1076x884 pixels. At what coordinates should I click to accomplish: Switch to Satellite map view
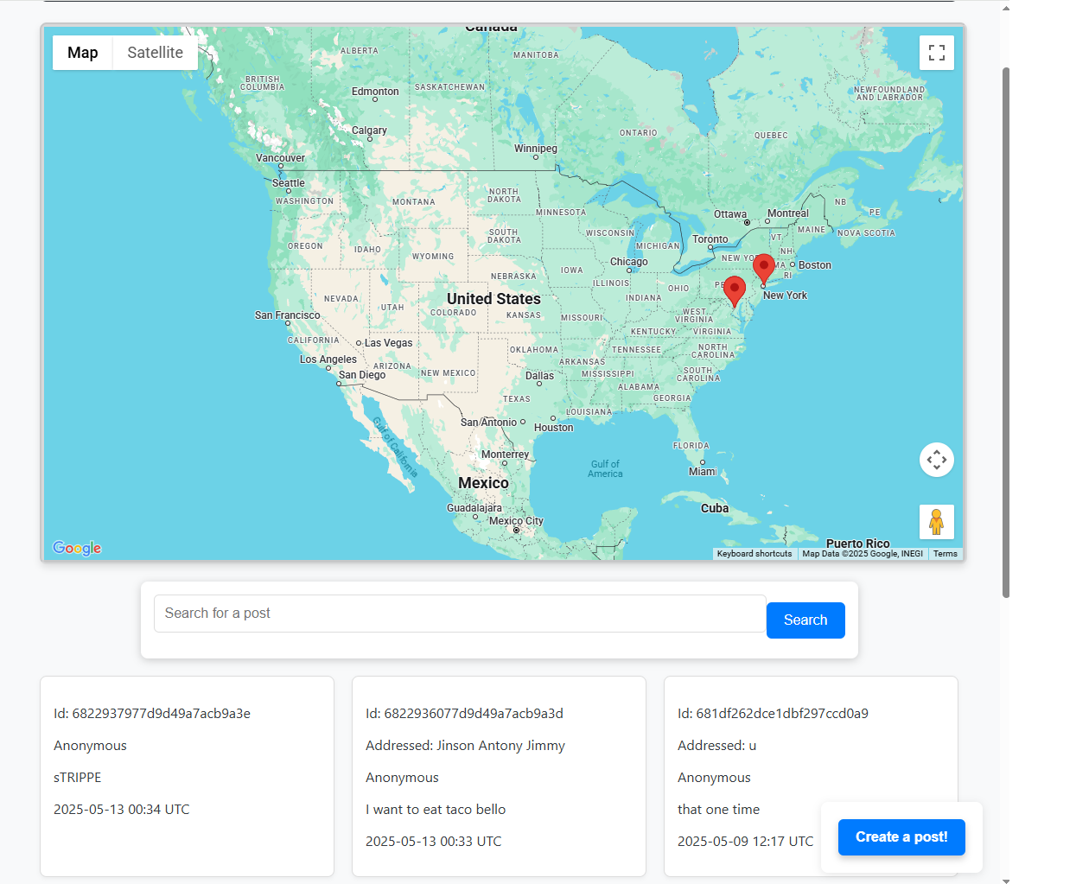156,53
